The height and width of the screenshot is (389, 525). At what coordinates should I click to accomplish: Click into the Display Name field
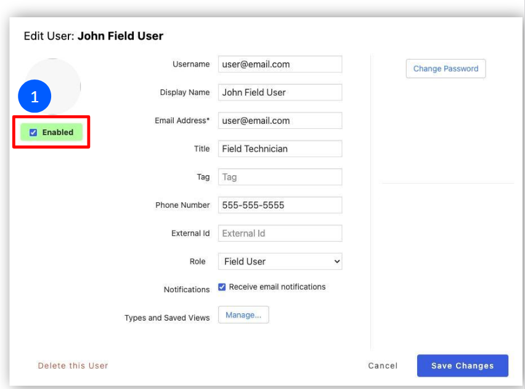[280, 92]
